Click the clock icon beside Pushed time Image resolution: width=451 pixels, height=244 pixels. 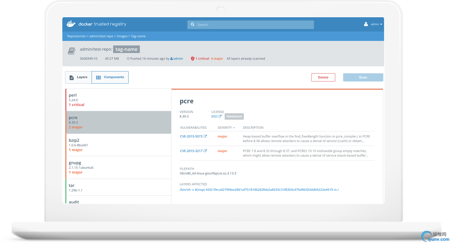tap(128, 59)
